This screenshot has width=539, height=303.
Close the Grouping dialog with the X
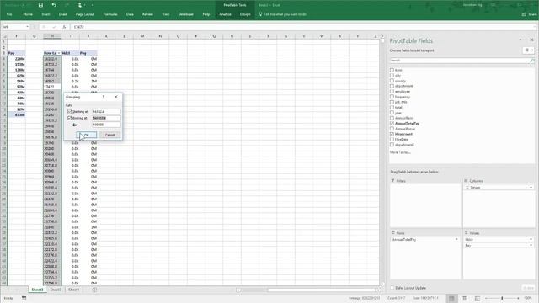click(116, 97)
